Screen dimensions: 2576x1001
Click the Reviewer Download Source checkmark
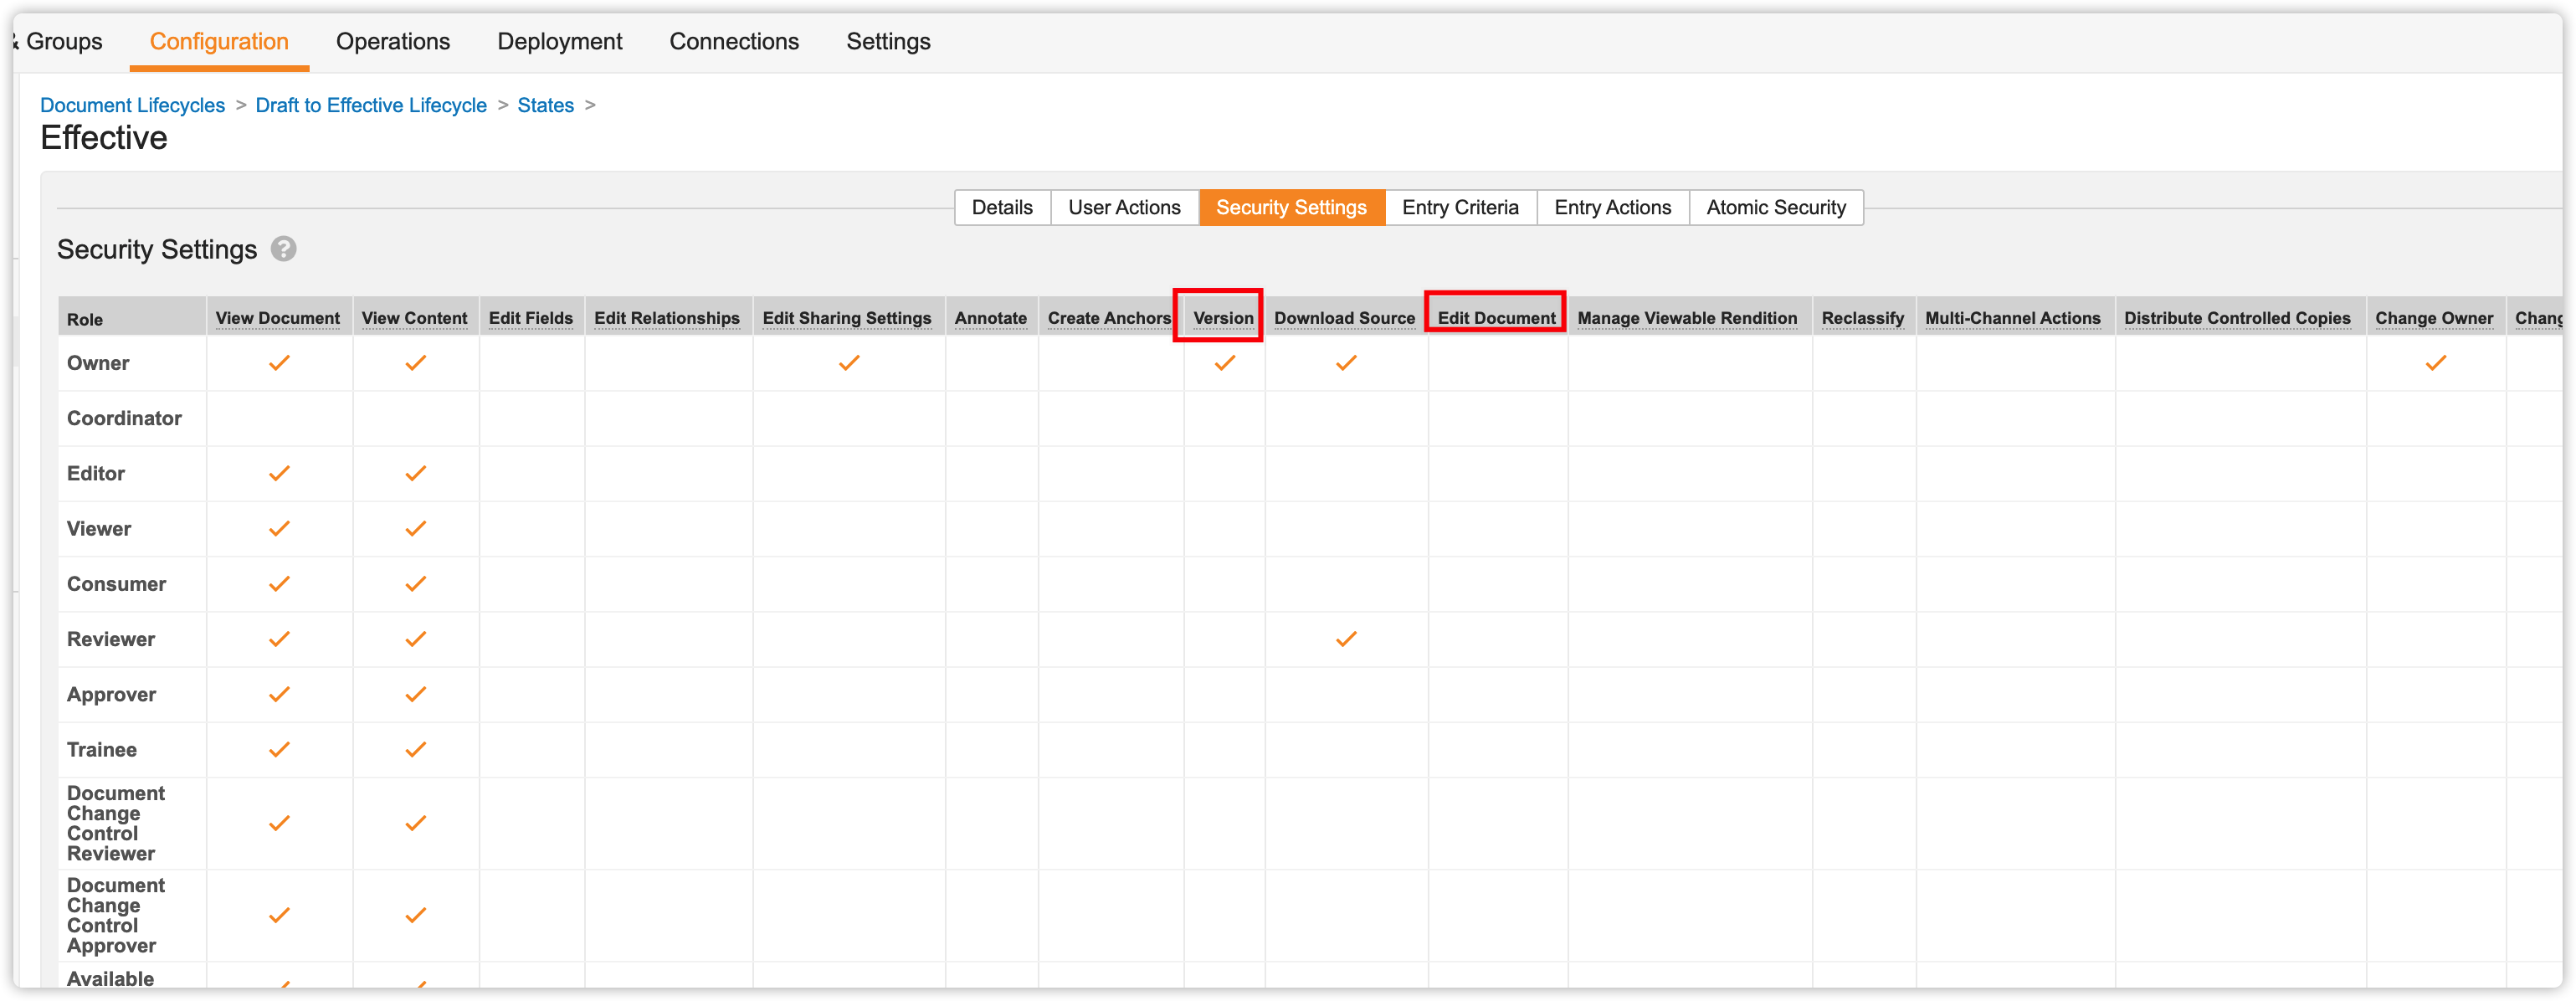tap(1346, 639)
